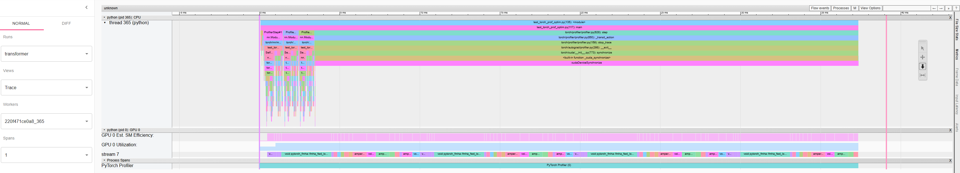This screenshot has height=173, width=960.
Task: Select the ProfilerStep#1 slice
Action: pos(273,33)
